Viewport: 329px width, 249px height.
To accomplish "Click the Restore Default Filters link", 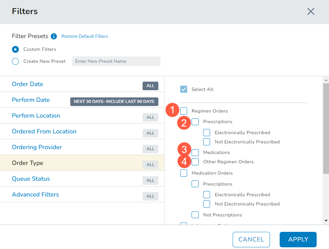I will tap(85, 36).
